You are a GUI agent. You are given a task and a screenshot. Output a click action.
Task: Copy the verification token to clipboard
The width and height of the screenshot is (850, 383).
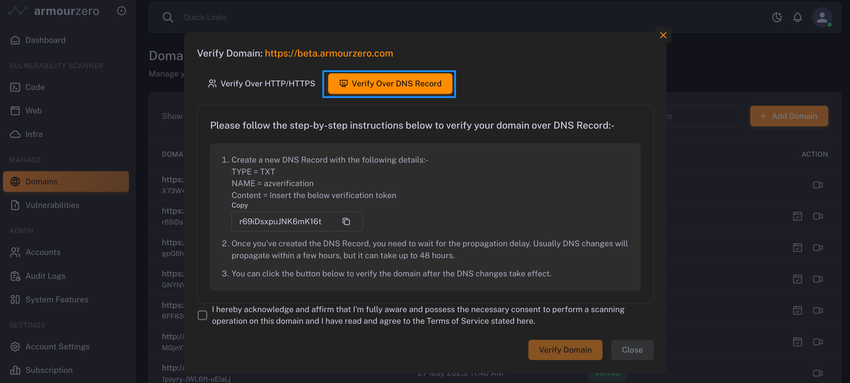(x=346, y=221)
